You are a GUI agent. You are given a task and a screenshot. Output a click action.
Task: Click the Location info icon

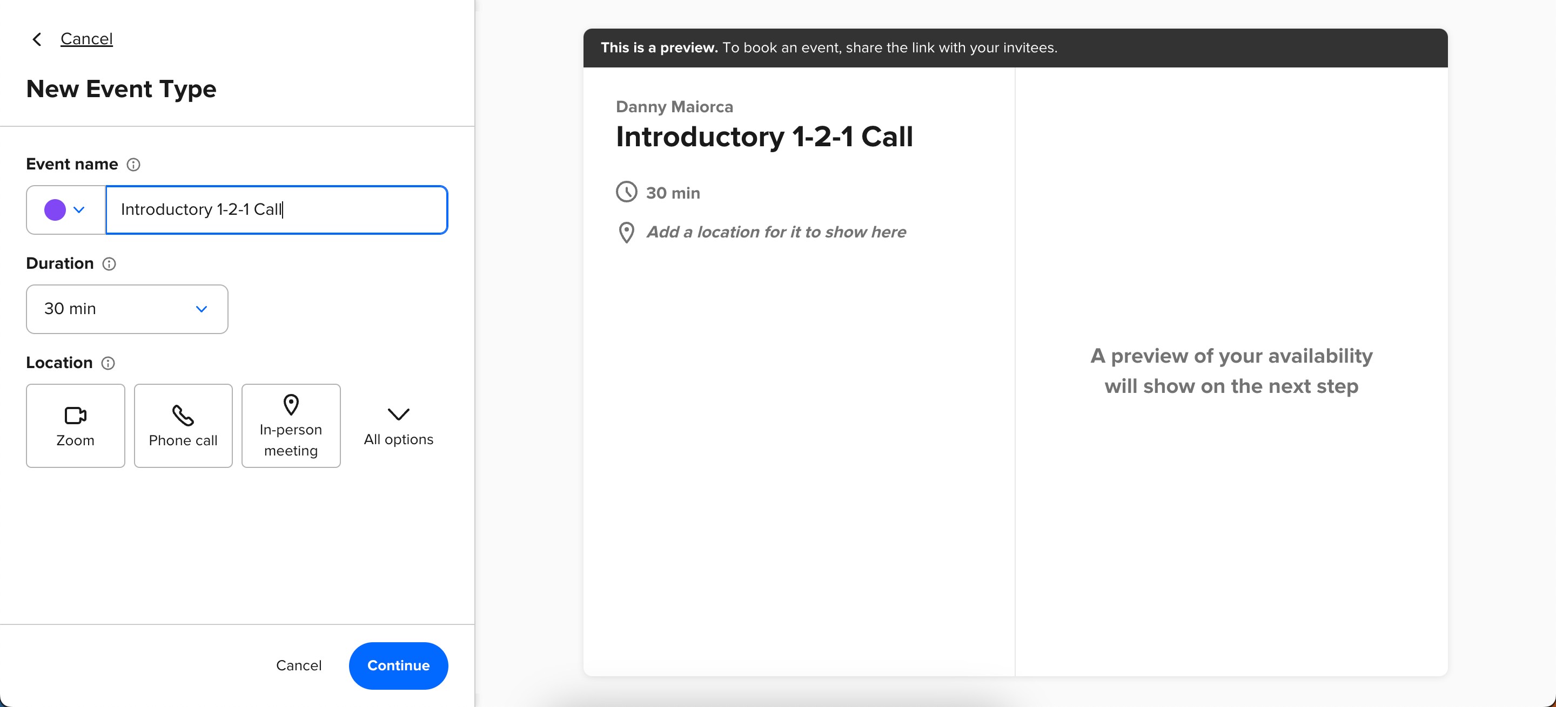(x=108, y=363)
